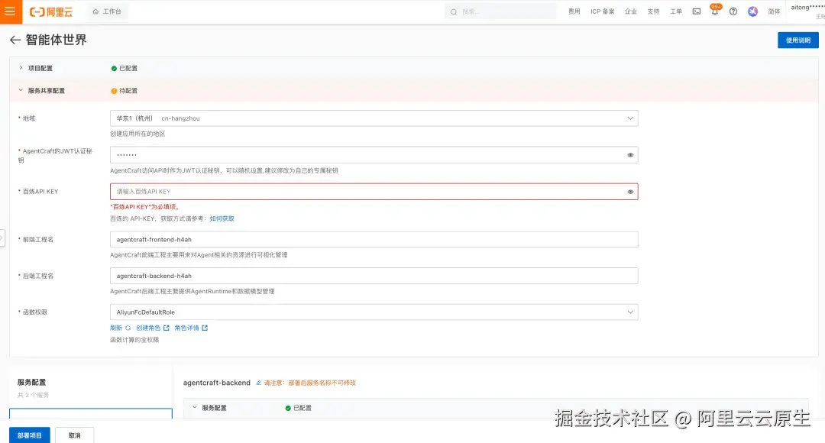
Task: Edit the 前端工程名 frontend name field
Action: 374,239
